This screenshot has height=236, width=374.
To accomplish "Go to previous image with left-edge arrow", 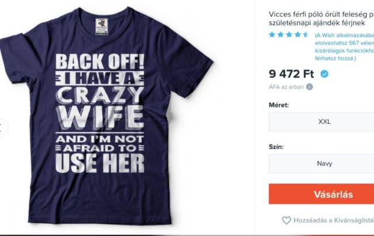I will coord(2,128).
